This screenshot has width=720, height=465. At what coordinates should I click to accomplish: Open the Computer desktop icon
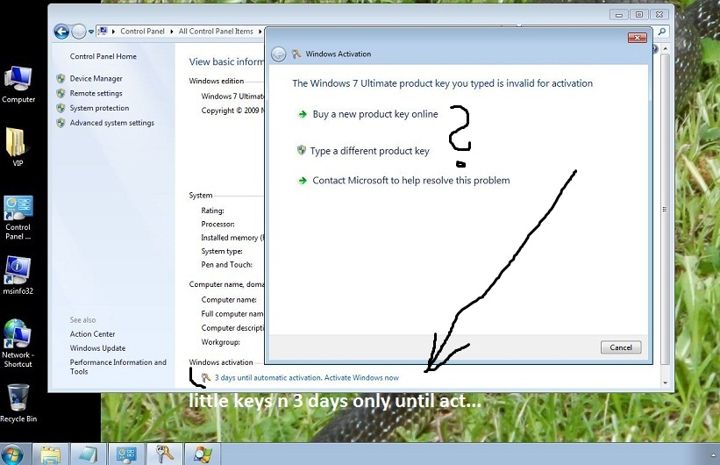click(18, 84)
